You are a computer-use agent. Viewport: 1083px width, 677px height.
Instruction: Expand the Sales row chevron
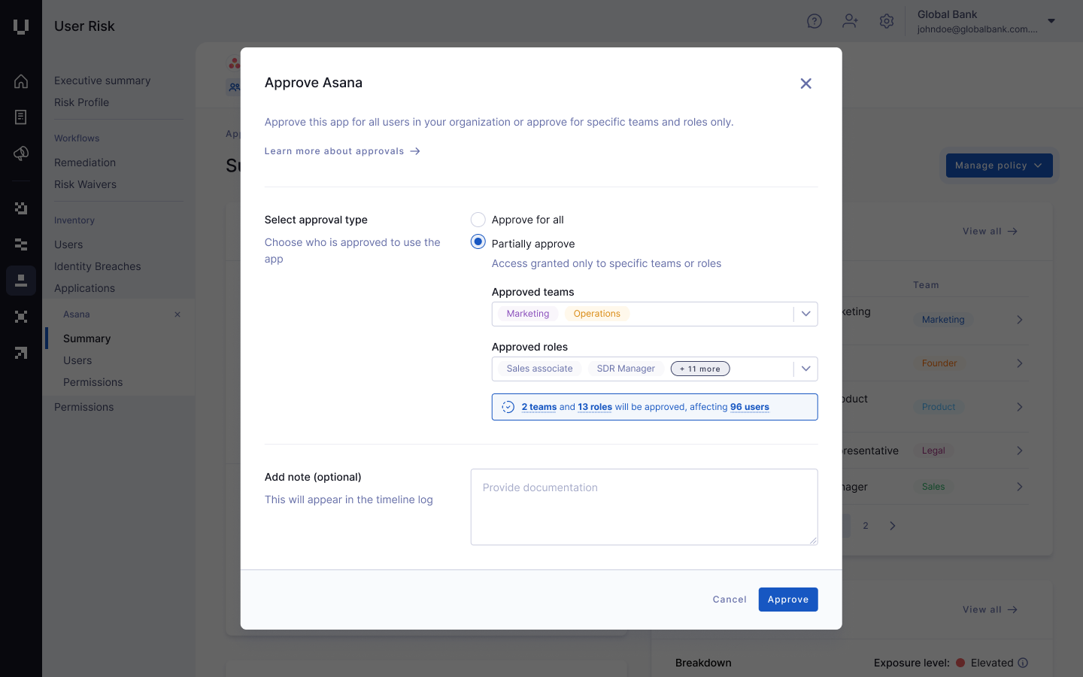point(1020,487)
